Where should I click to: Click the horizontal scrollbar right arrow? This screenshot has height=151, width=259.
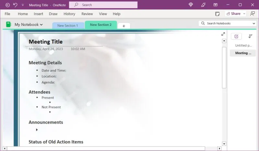(x=220, y=148)
